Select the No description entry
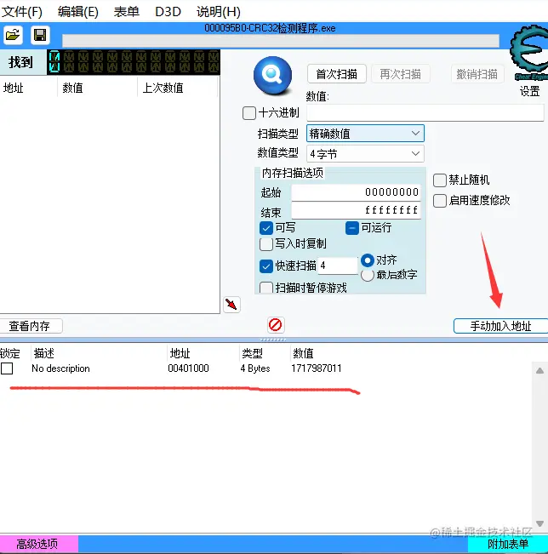The height and width of the screenshot is (554, 548). point(60,368)
